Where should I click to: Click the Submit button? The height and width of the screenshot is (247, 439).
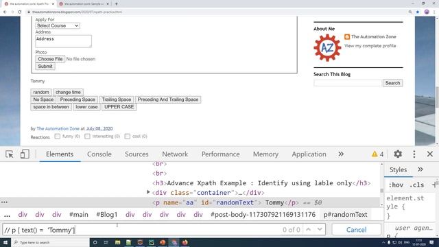45,67
